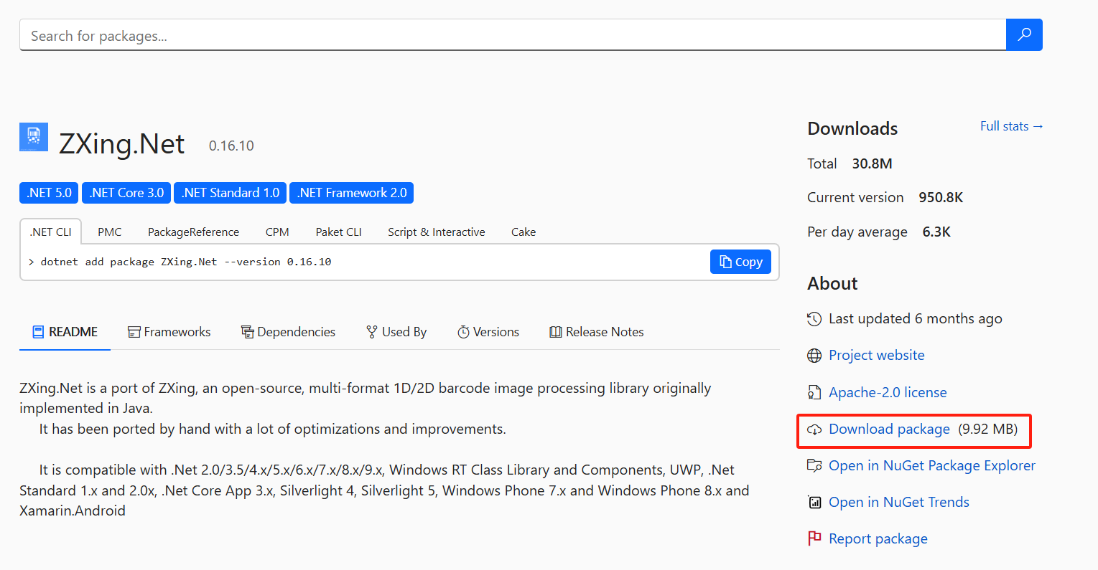Screen dimensions: 1098x570
Task: Open the Full stats link
Action: click(1011, 126)
